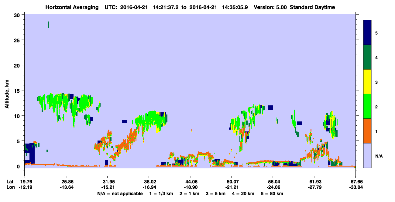Click the latitude value '56.04'
The height and width of the screenshot is (202, 395).
(273, 181)
